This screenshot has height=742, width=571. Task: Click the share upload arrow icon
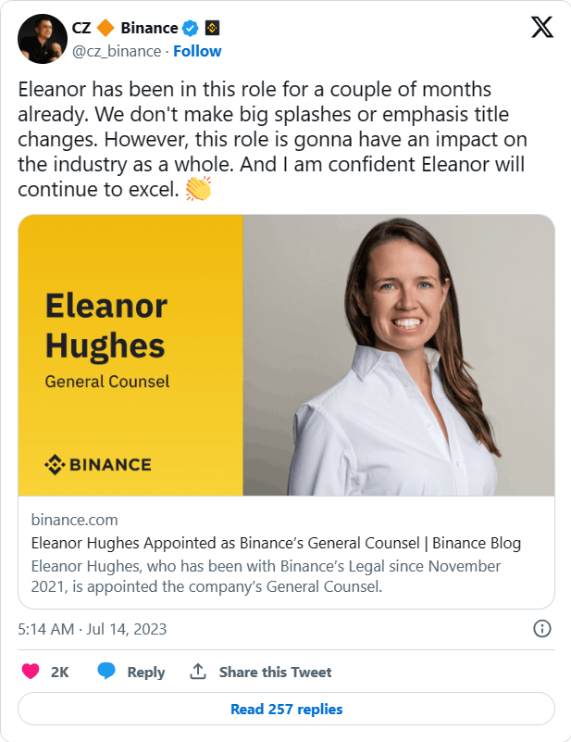[198, 671]
